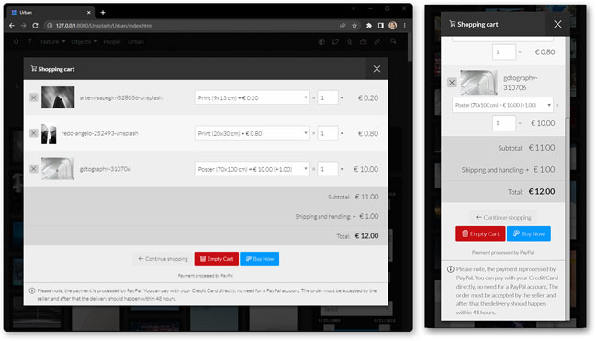Open the site search magnifier icon
Image resolution: width=596 pixels, height=341 pixels.
393,41
